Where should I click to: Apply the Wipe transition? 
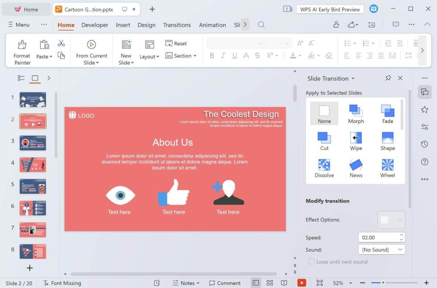[x=355, y=141]
